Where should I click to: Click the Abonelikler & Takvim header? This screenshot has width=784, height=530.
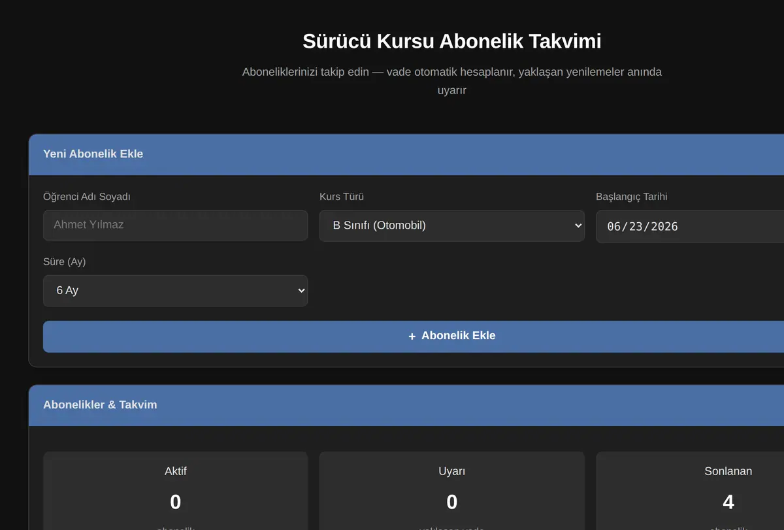click(406, 405)
